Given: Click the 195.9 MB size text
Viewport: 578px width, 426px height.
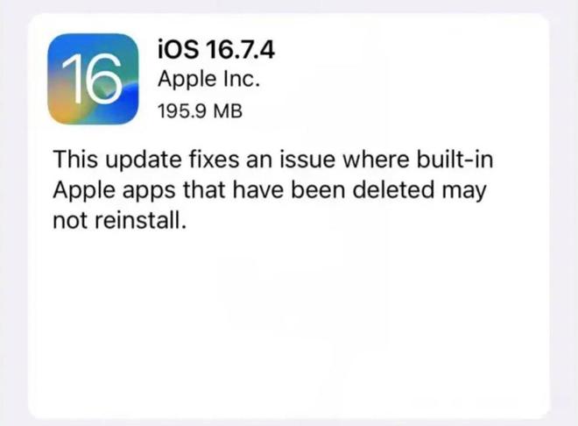Looking at the screenshot, I should point(201,111).
